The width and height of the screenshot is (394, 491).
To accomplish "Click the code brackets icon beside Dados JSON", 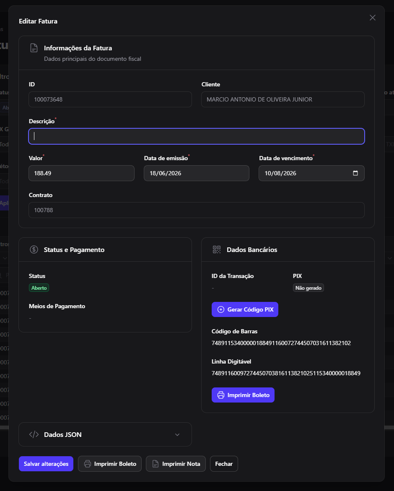I will tap(34, 434).
